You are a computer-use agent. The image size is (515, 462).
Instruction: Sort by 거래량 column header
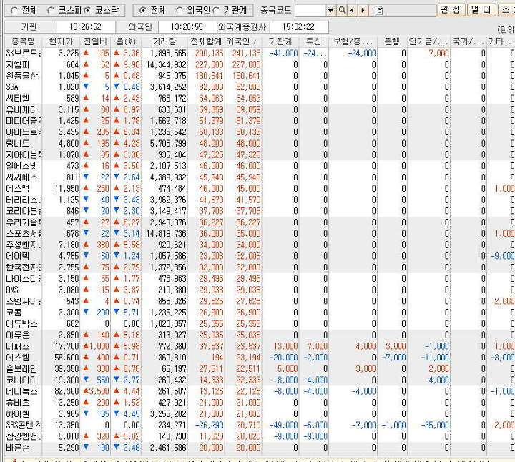165,41
